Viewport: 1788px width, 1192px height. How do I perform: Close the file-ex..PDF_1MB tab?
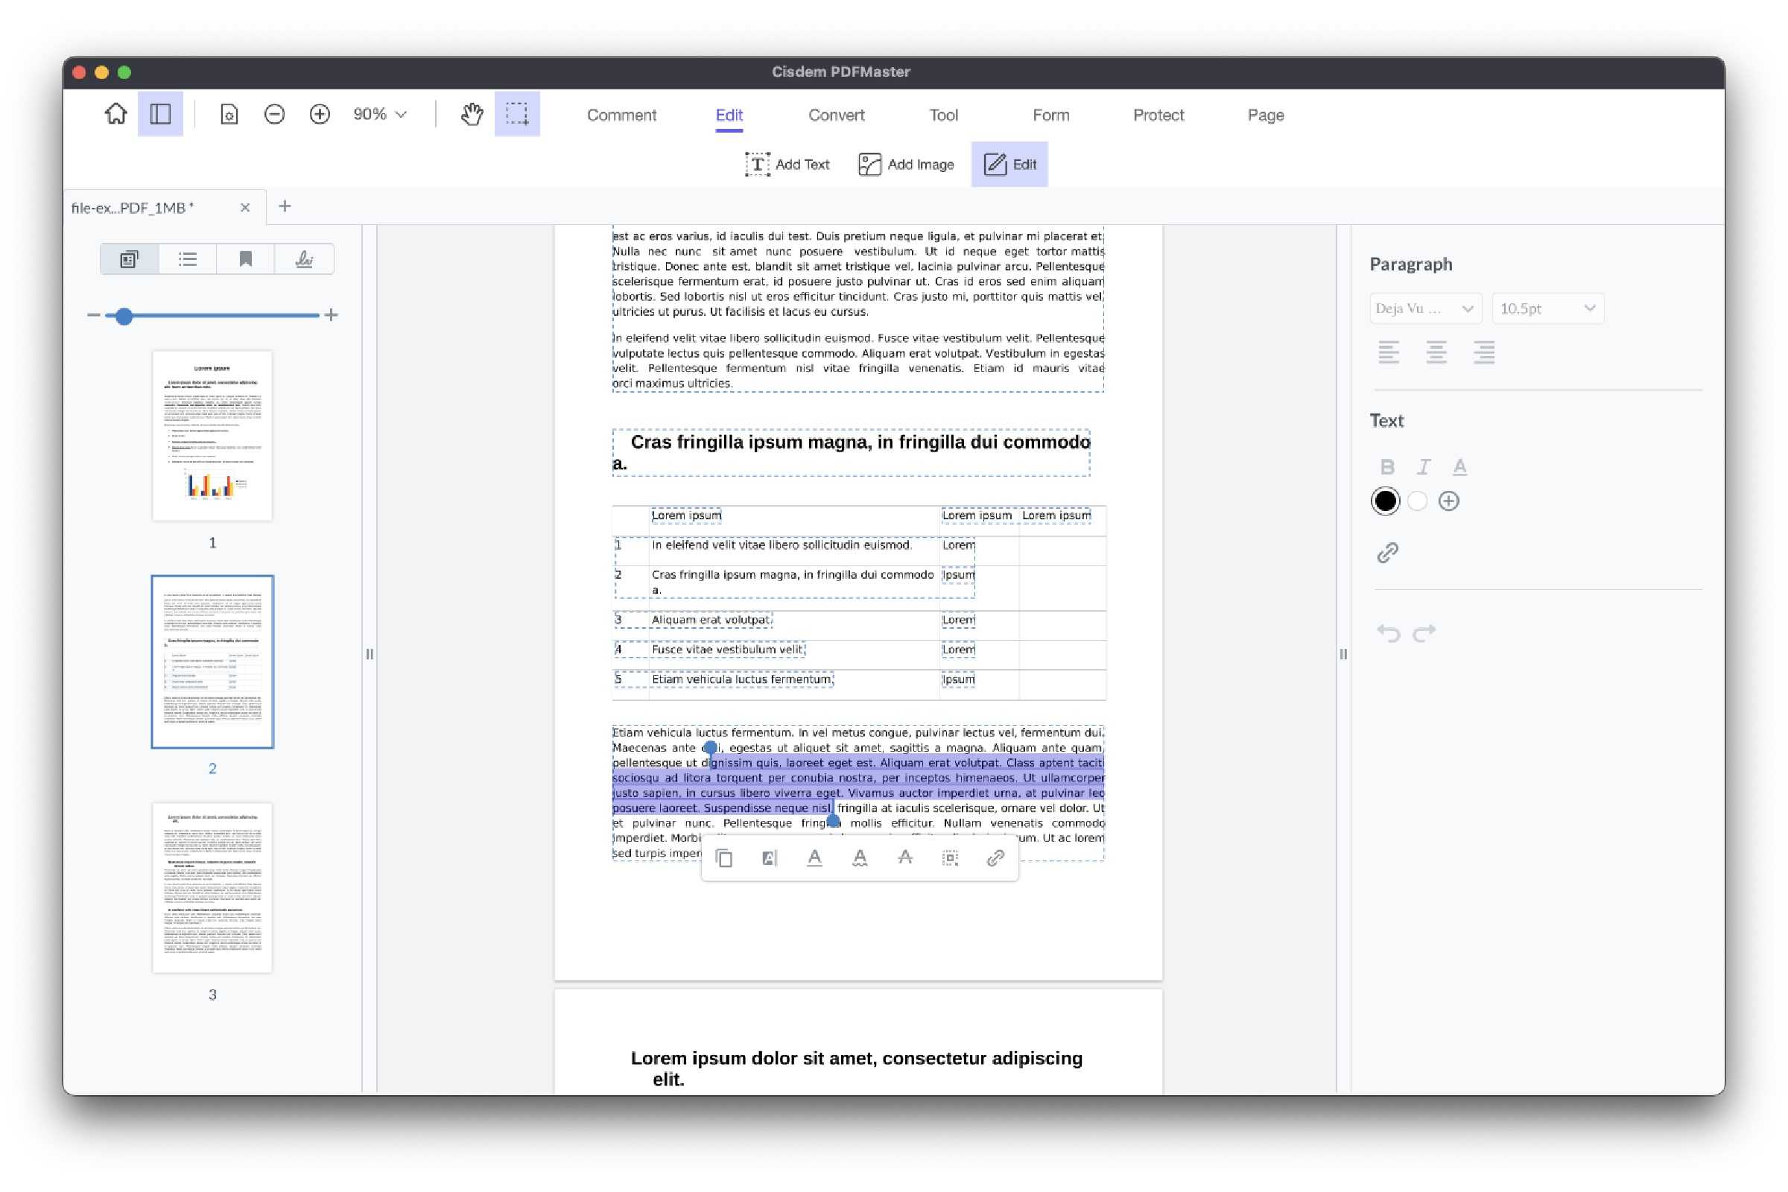pyautogui.click(x=245, y=208)
